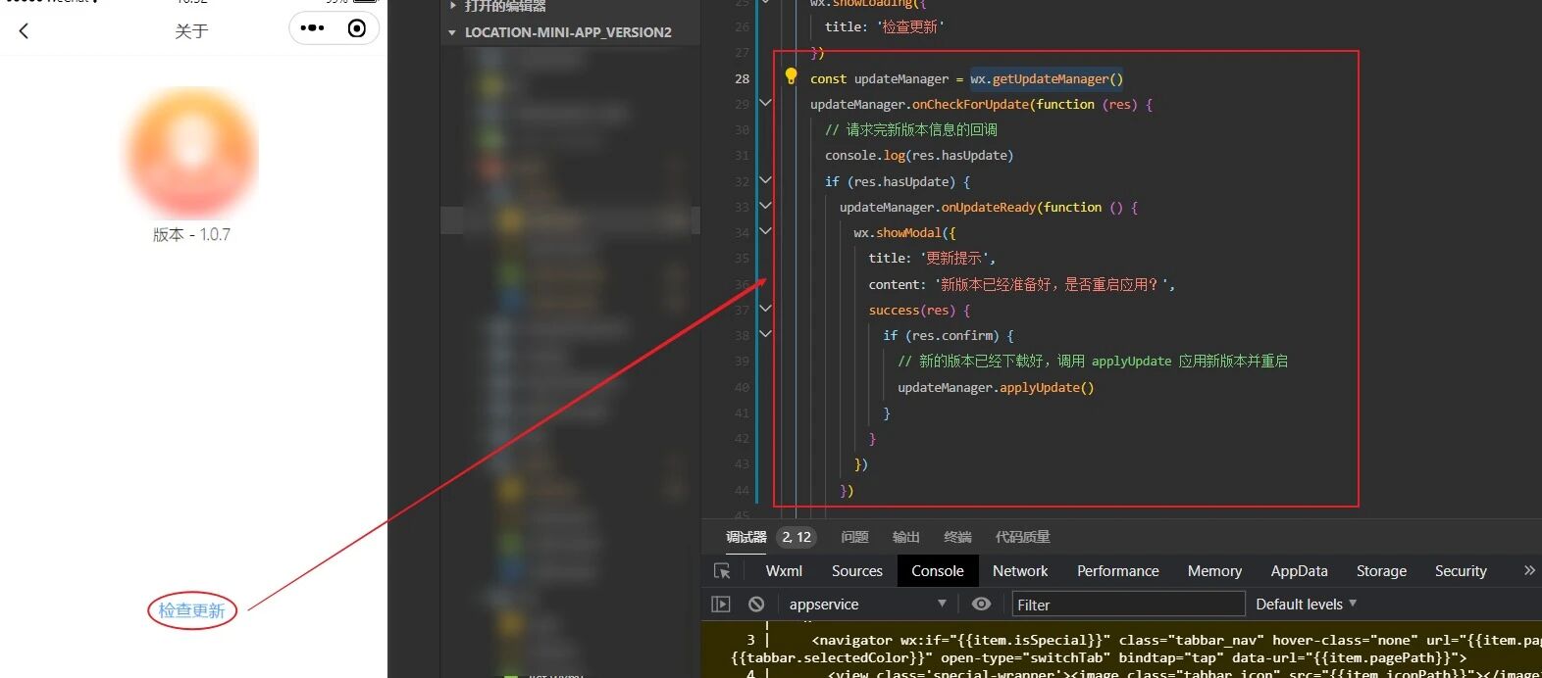The image size is (1542, 678).
Task: Toggle the console sidebar icon
Action: click(x=721, y=605)
